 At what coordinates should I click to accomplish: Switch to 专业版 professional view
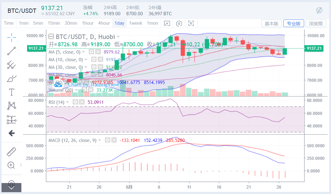(294, 23)
